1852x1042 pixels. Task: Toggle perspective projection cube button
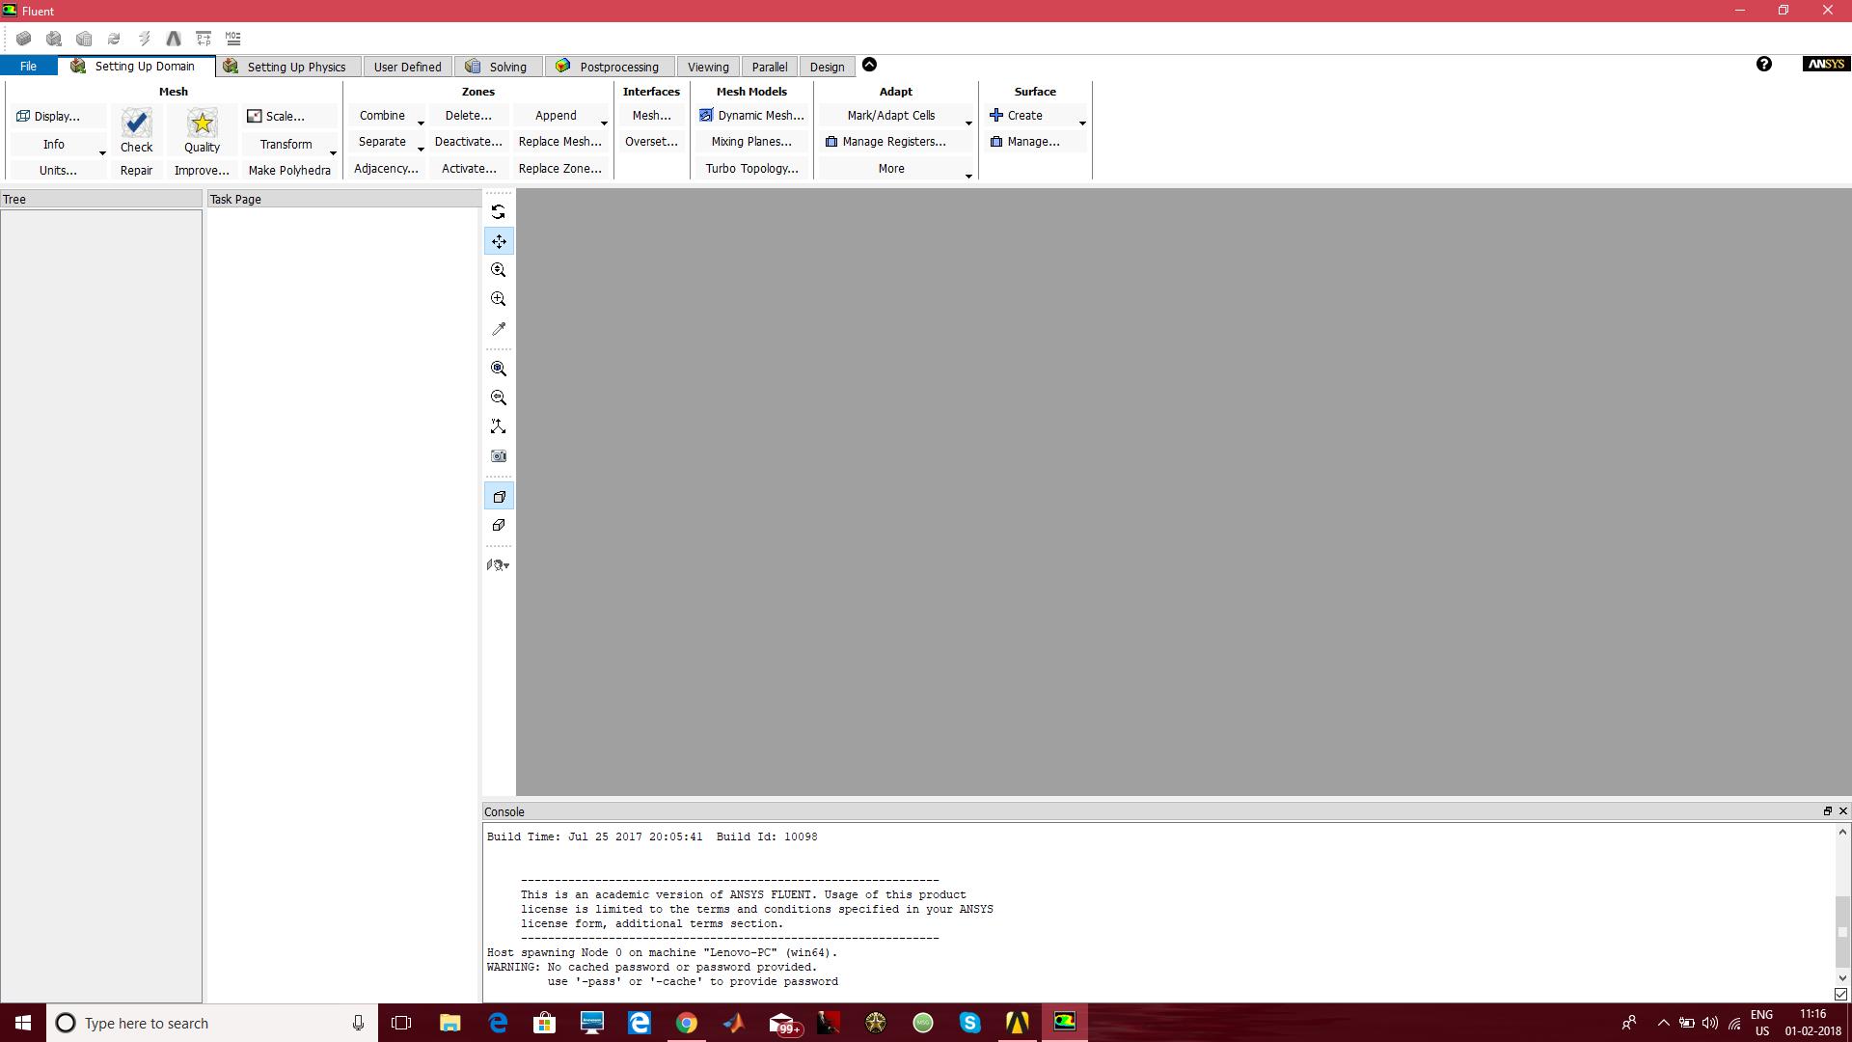pyautogui.click(x=499, y=497)
